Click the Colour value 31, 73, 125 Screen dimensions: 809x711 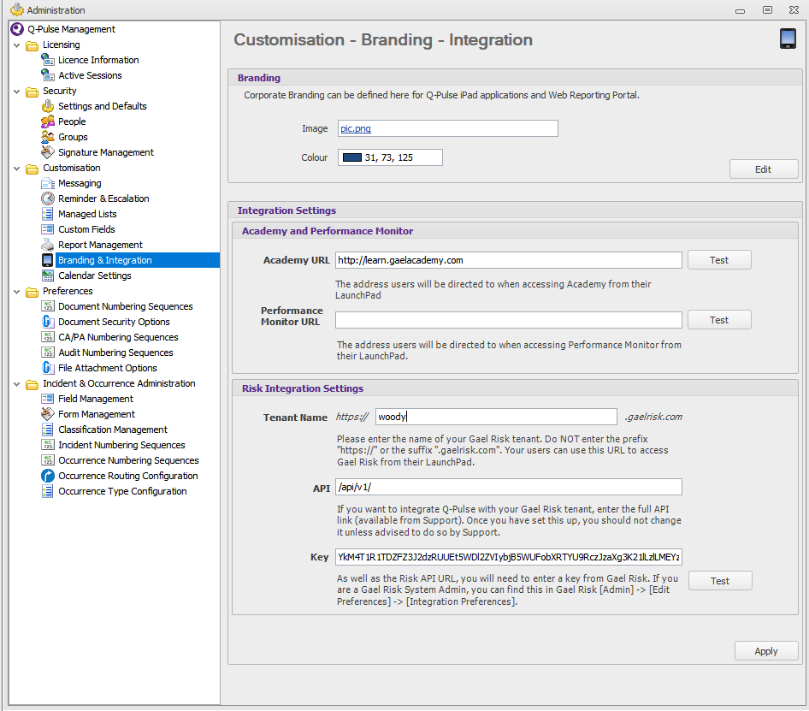click(x=389, y=157)
